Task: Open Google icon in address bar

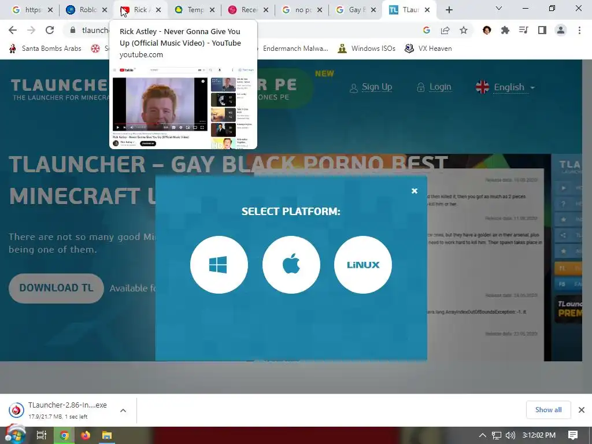Action: click(427, 30)
